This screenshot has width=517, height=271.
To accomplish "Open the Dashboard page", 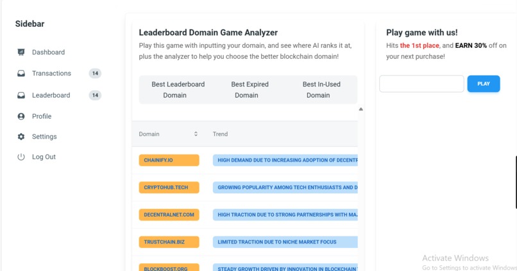I will 49,52.
